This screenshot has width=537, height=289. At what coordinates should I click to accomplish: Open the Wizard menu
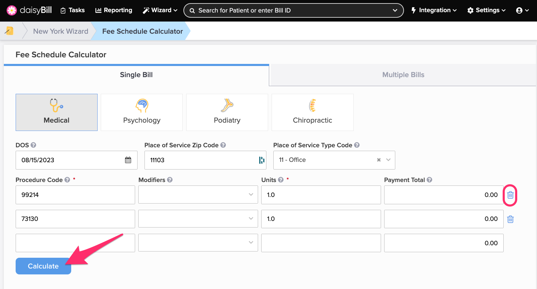click(160, 10)
